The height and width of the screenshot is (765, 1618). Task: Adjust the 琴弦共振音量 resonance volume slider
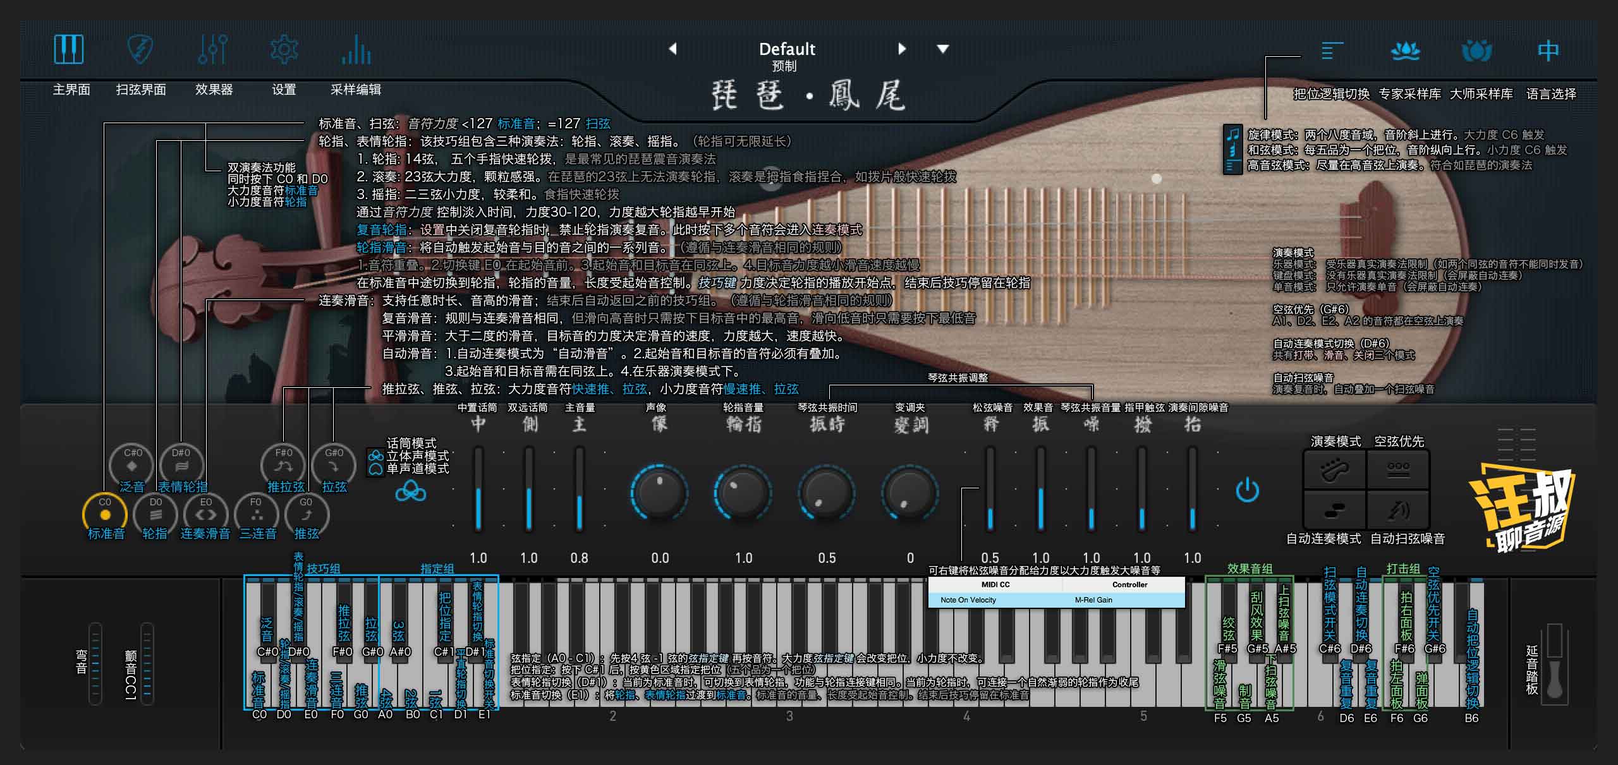(1091, 488)
